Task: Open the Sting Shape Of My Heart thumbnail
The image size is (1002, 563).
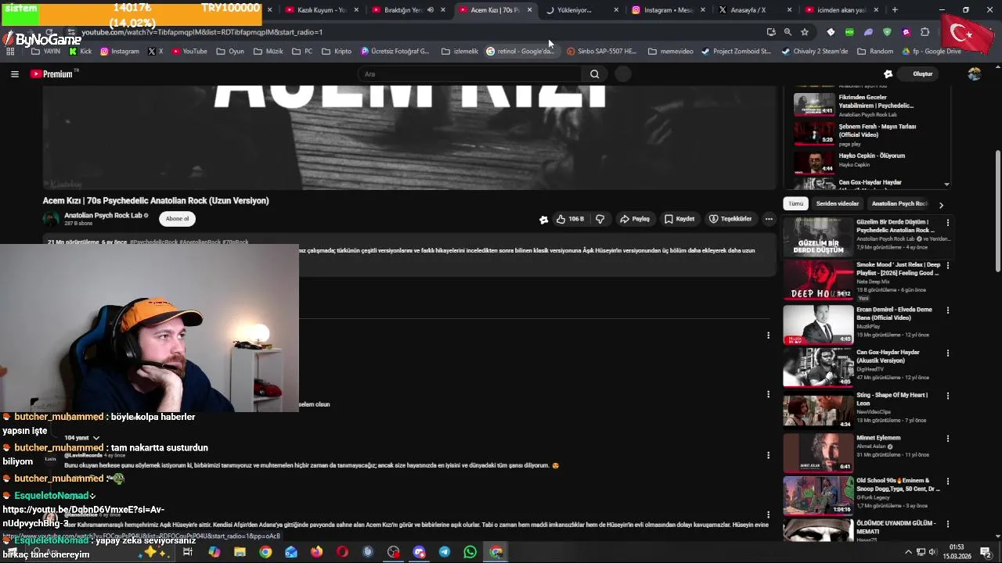Action: [818, 409]
